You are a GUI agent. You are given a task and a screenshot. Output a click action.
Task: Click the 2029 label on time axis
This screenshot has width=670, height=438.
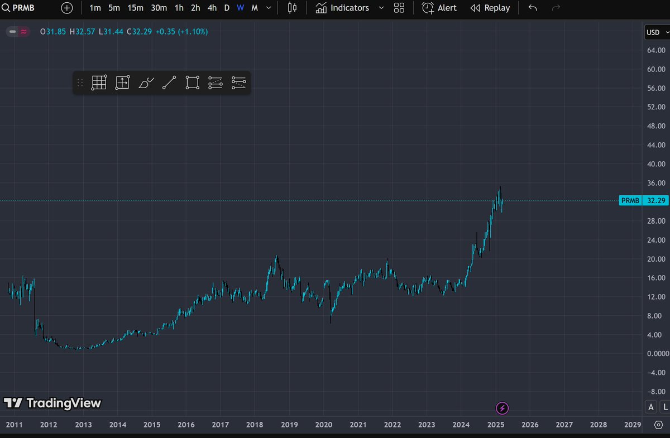(x=633, y=425)
